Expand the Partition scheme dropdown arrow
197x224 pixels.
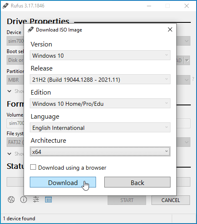tap(187, 80)
